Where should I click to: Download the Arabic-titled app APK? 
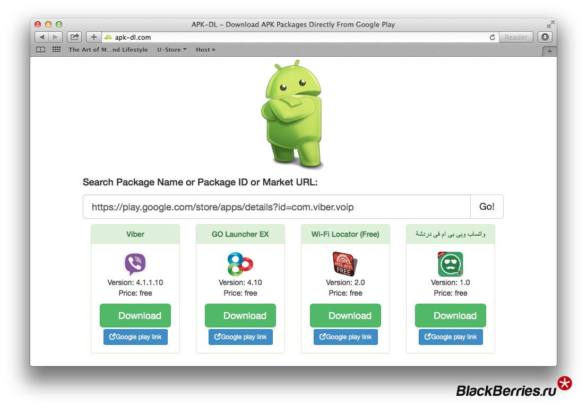[451, 316]
